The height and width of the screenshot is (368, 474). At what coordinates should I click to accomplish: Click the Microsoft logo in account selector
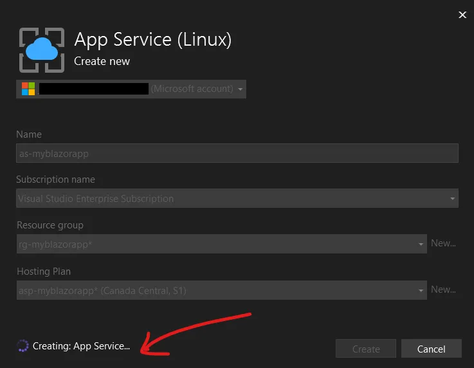click(x=28, y=89)
